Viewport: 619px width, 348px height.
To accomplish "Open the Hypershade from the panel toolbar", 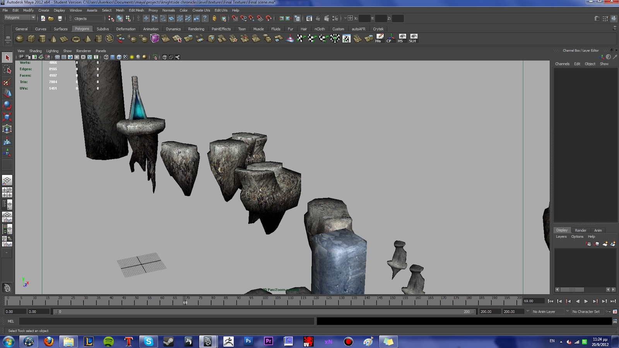I will pos(177,56).
